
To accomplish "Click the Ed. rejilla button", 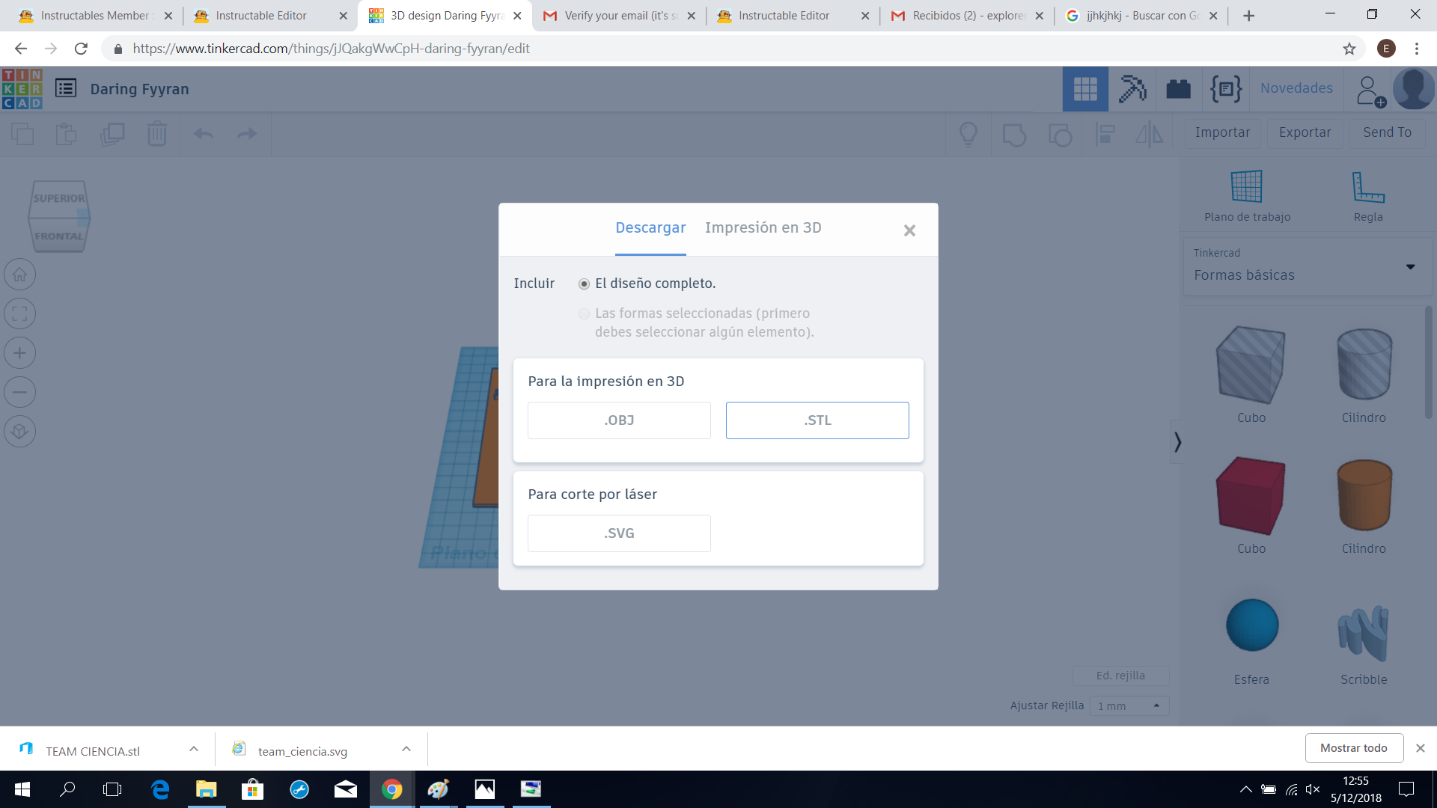I will coord(1120,676).
